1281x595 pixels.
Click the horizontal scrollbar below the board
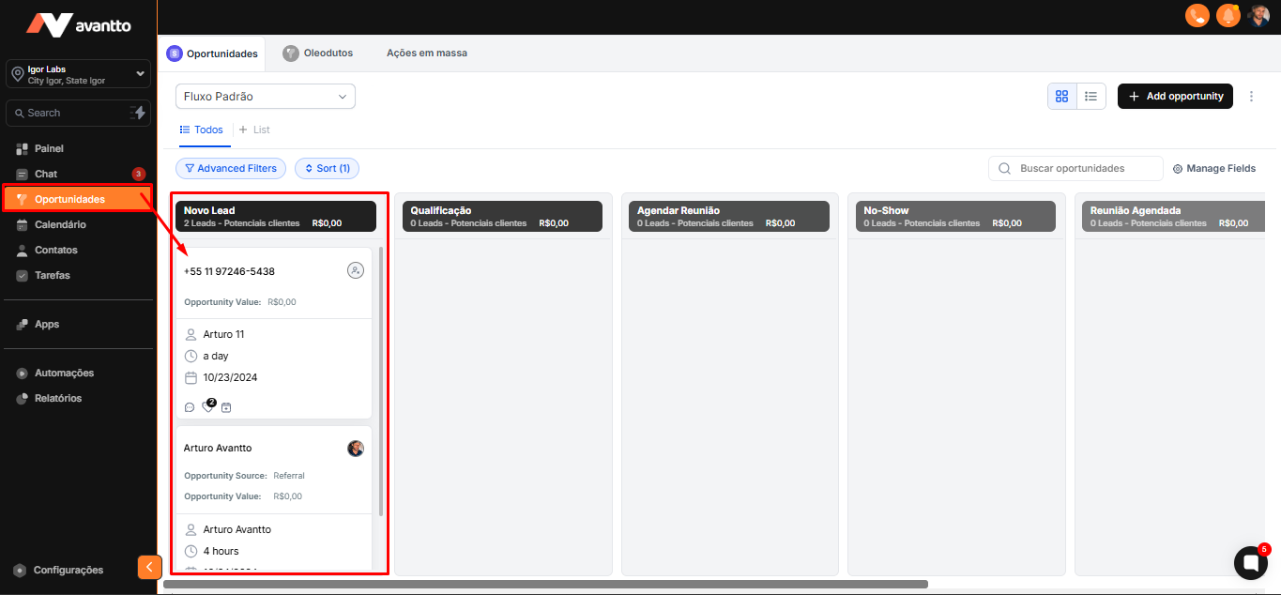[x=544, y=584]
